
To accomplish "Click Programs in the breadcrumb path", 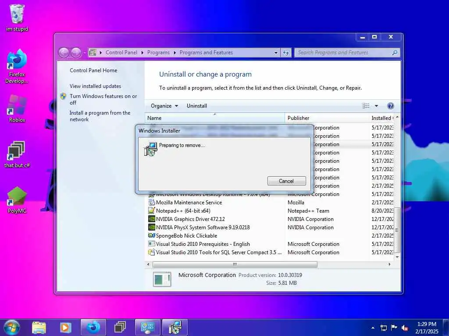I will [158, 52].
